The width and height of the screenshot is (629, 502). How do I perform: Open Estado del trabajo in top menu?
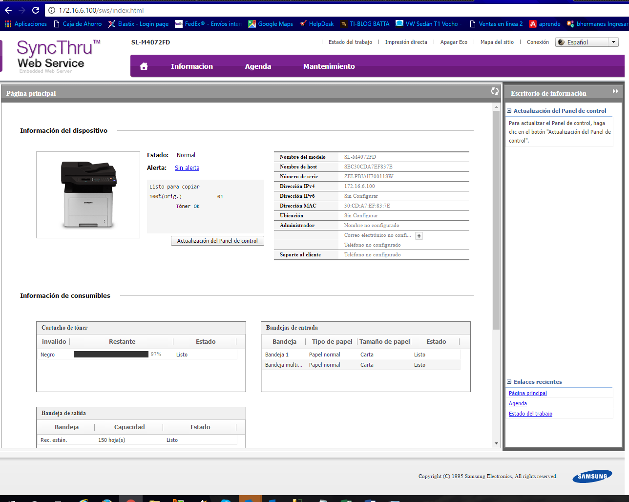[350, 42]
